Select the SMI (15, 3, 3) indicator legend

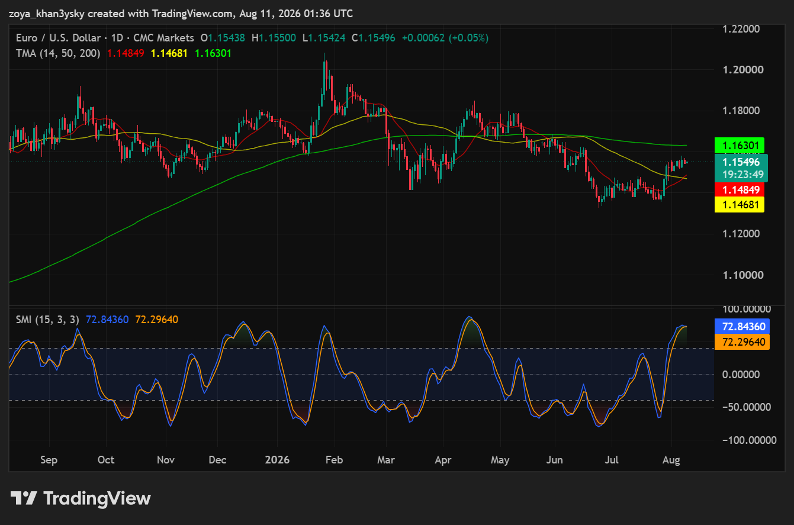[x=47, y=320]
